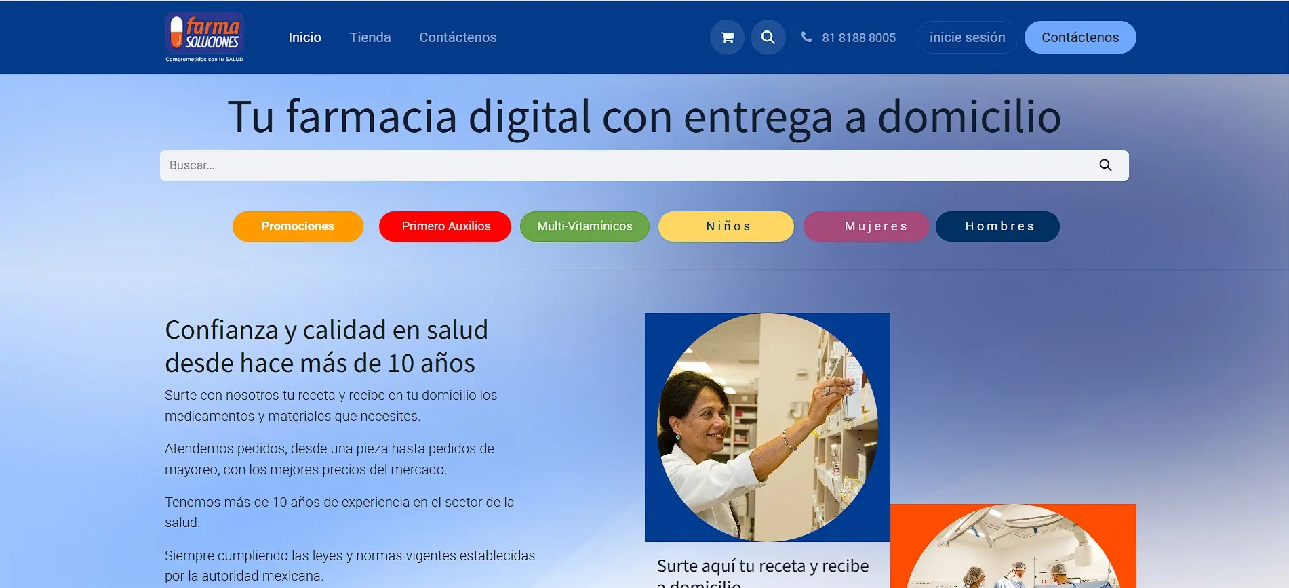This screenshot has width=1289, height=588.
Task: Click the Farma Soluciones logo
Action: (x=204, y=37)
